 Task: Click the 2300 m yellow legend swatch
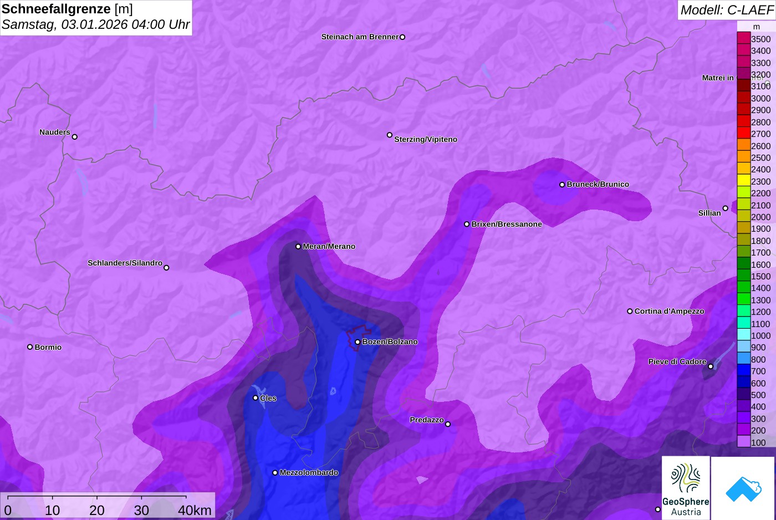click(x=743, y=181)
